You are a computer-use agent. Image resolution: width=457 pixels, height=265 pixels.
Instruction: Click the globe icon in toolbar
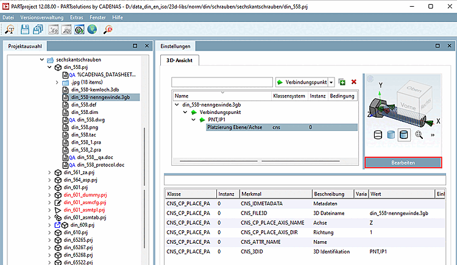(92, 29)
